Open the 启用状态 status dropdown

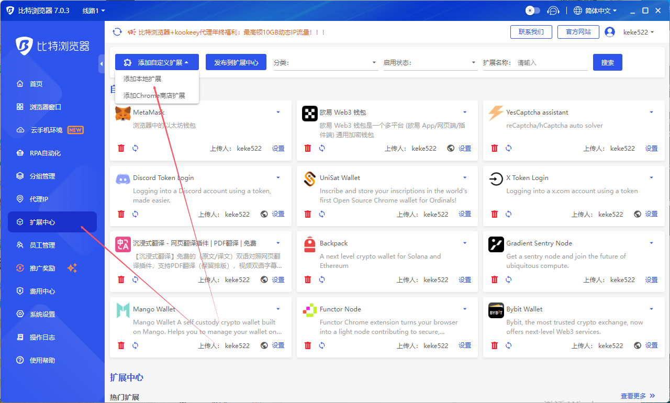tap(429, 63)
